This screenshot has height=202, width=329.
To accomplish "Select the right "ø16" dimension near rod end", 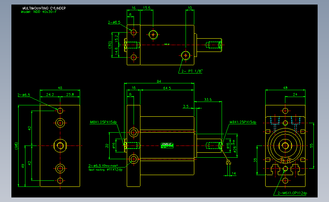I will tap(228, 146).
